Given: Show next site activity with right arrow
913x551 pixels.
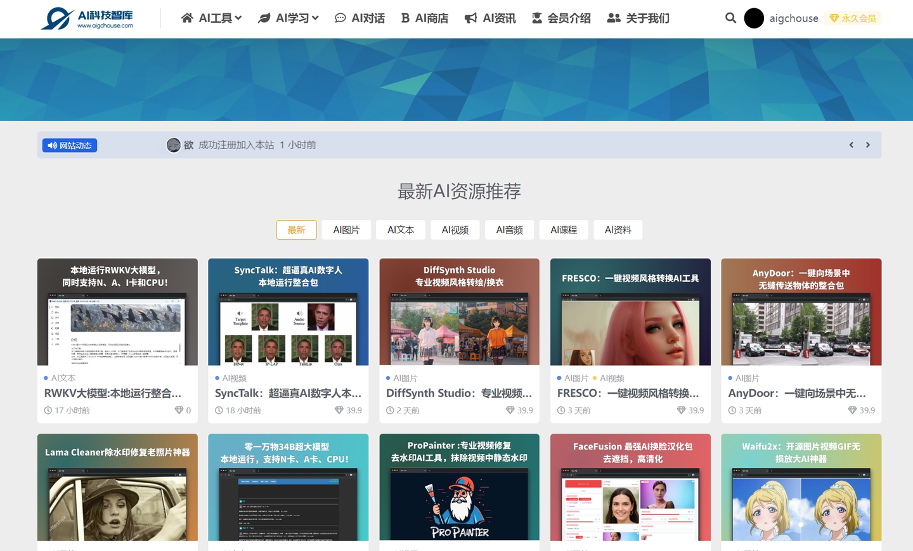Looking at the screenshot, I should (868, 145).
